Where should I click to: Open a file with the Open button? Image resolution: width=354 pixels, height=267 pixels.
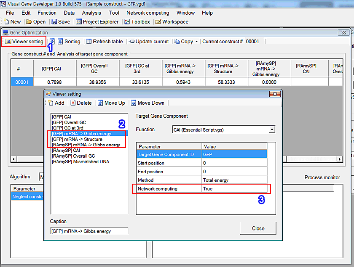[36, 21]
